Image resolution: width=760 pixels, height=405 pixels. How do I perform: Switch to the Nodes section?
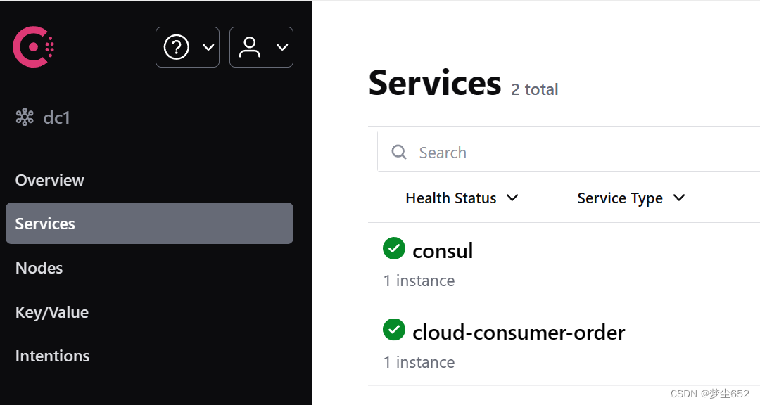(39, 267)
